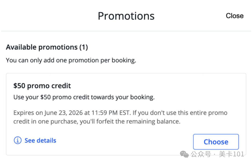The width and height of the screenshot is (252, 164).
Task: Click the WeChat logo in the watermark
Action: pos(184,154)
